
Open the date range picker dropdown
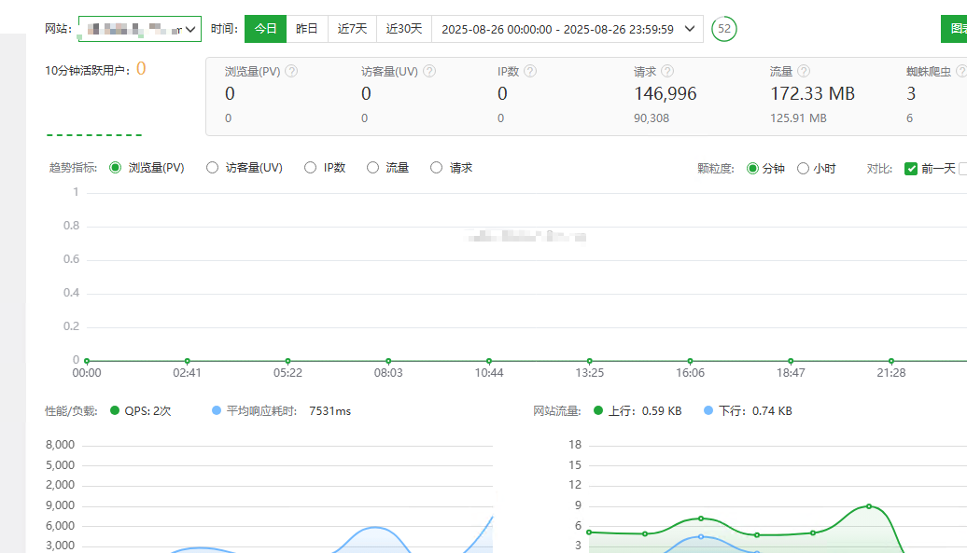568,29
